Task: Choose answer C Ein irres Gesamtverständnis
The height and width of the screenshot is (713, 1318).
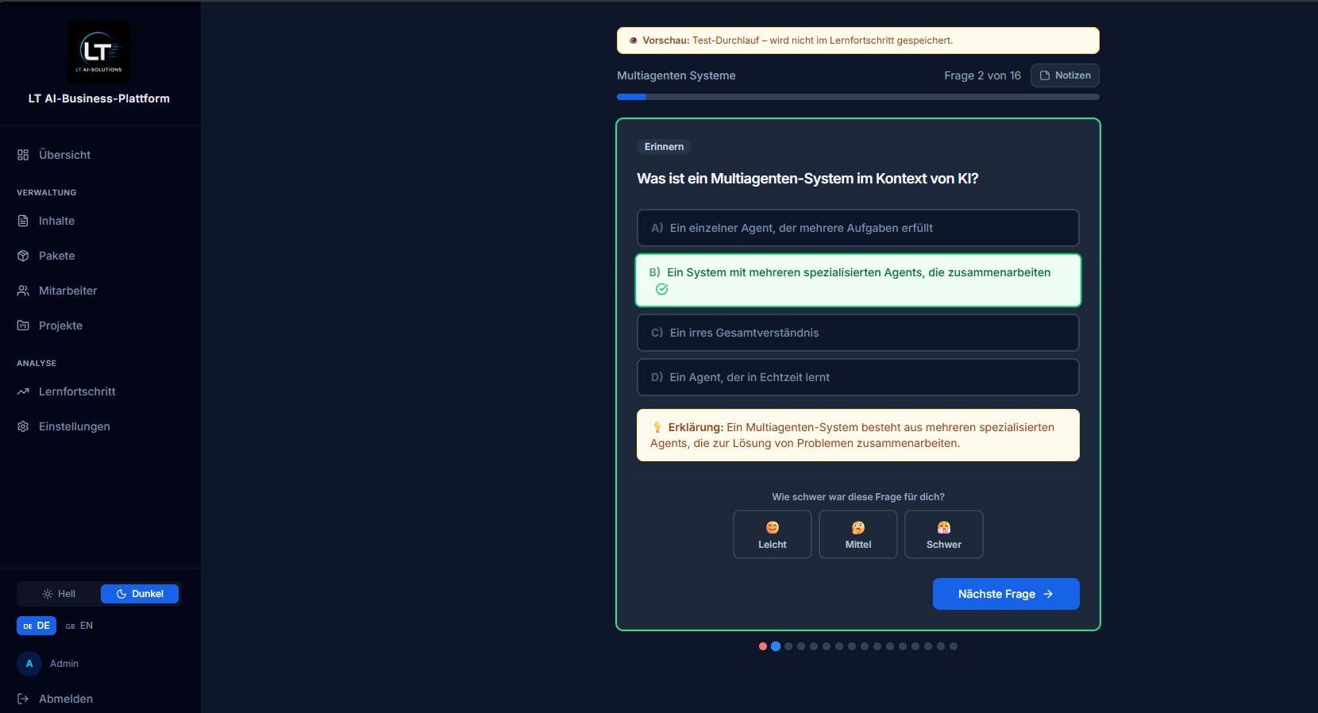Action: click(858, 333)
